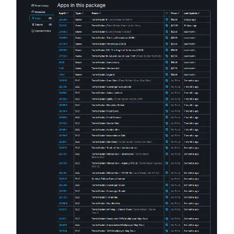Open Steam store icon for Tomb Raider II
This screenshot has width=234, height=234.
click(x=167, y=19)
